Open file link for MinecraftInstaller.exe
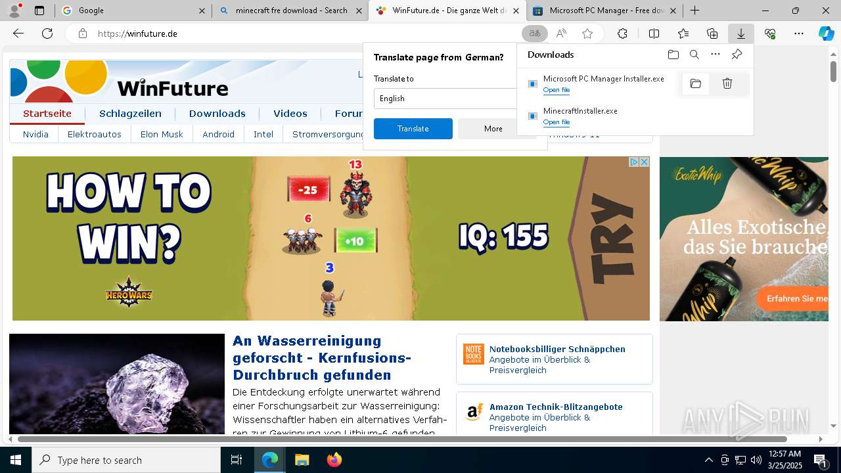This screenshot has width=841, height=473. [x=557, y=122]
